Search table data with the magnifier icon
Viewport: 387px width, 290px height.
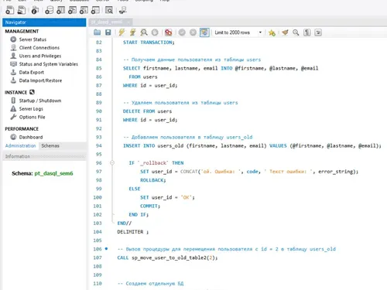pyautogui.click(x=109, y=10)
